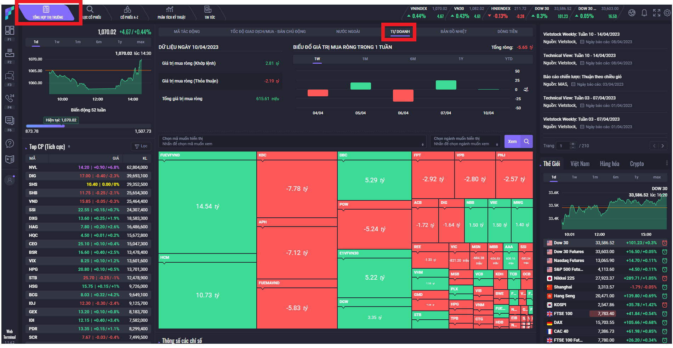This screenshot has height=348, width=673.
Task: Open settings via the gear icon
Action: tap(667, 13)
